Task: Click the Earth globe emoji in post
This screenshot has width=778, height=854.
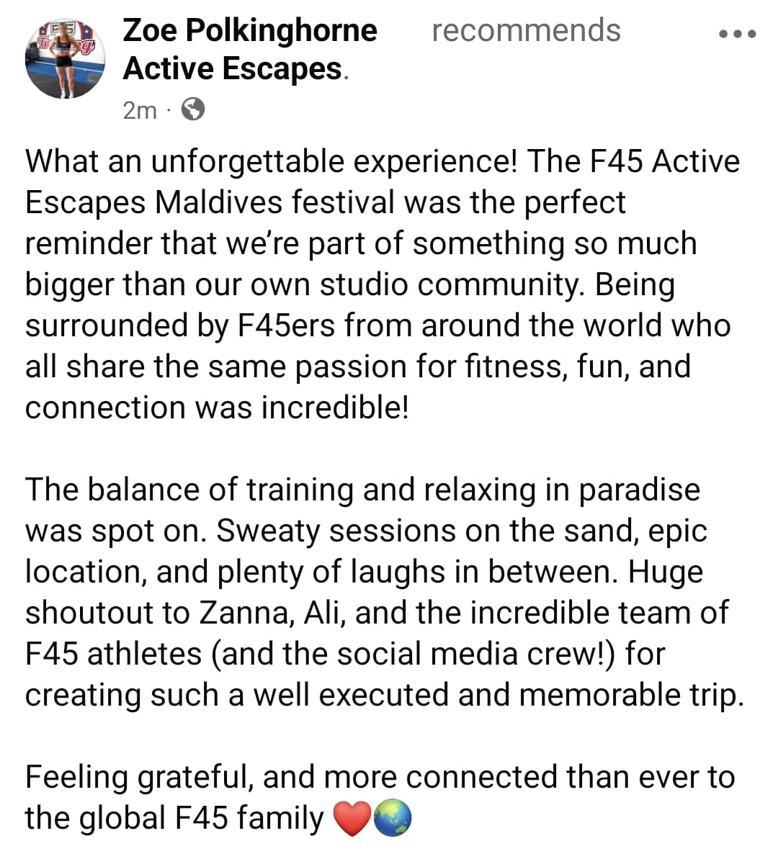Action: [393, 819]
